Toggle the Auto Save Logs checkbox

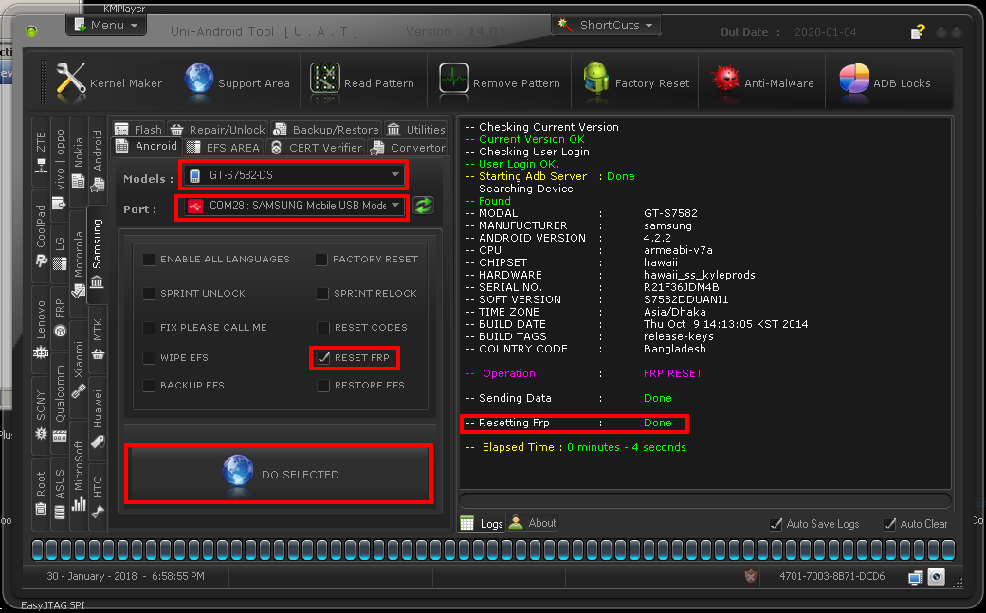[776, 524]
